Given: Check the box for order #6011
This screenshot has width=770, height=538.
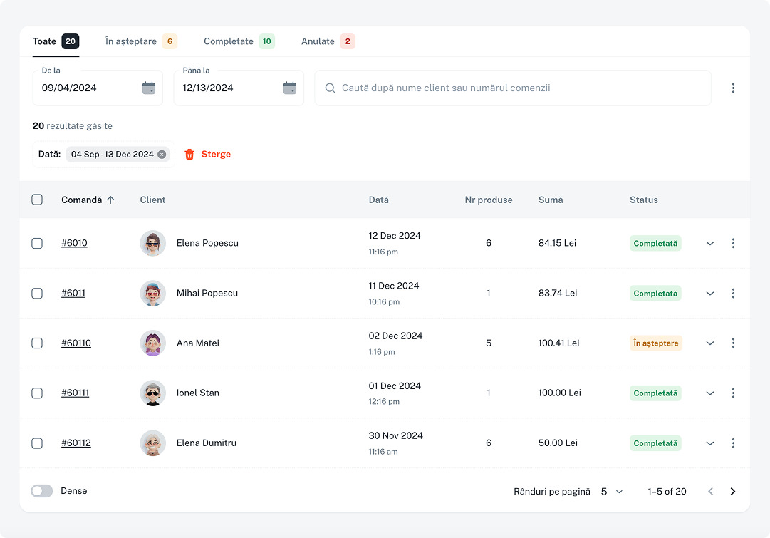Looking at the screenshot, I should point(37,293).
